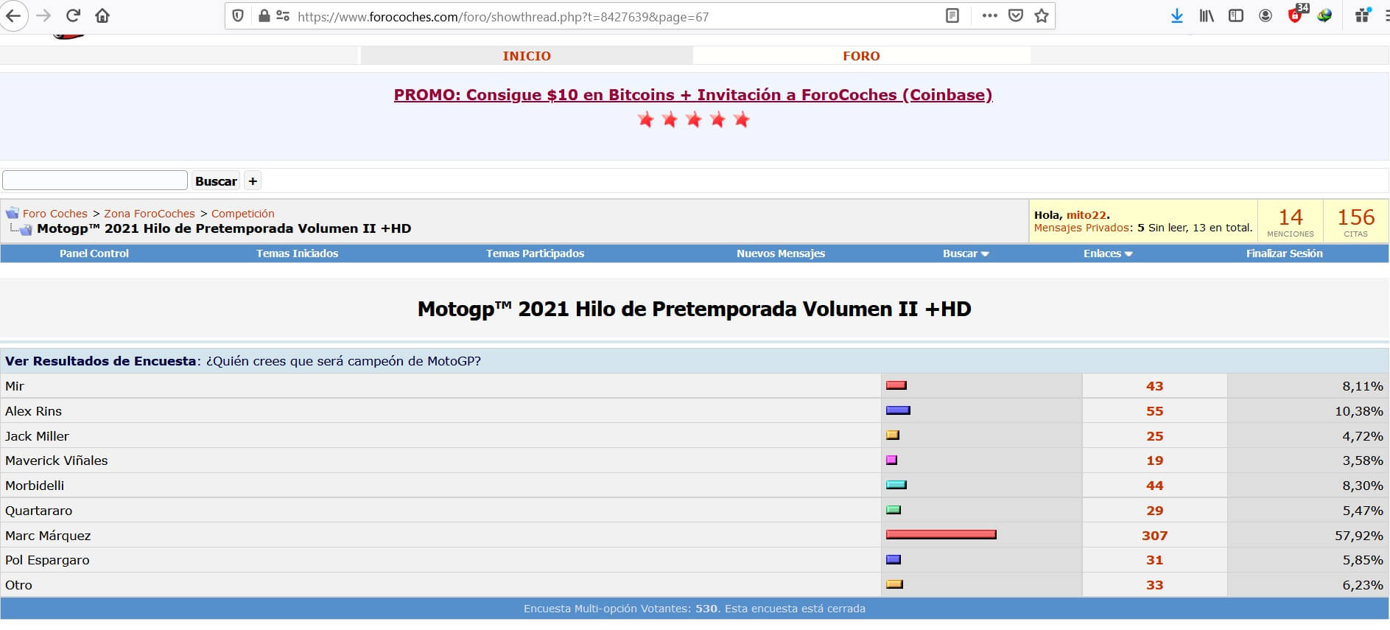
Task: Click Mir vote count 43
Action: 1154,386
